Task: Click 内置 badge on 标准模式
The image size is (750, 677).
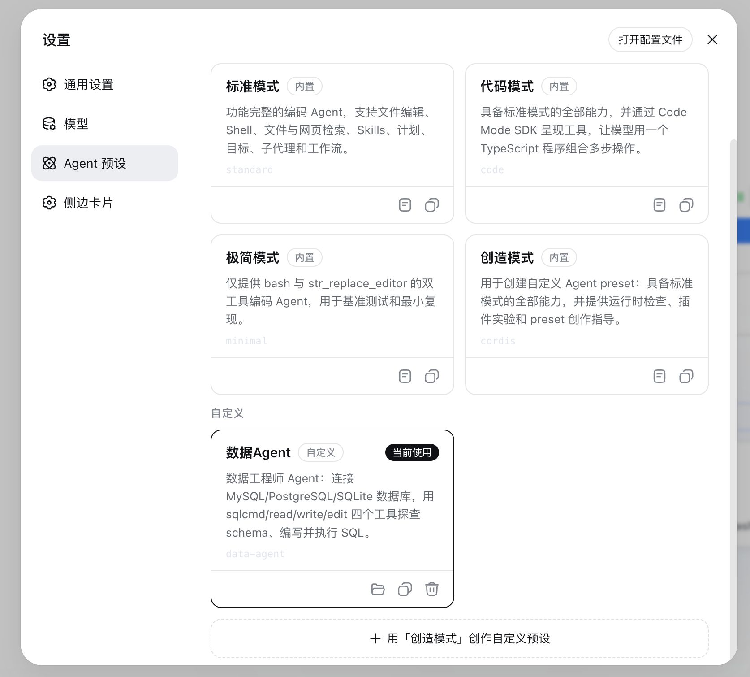Action: tap(305, 86)
